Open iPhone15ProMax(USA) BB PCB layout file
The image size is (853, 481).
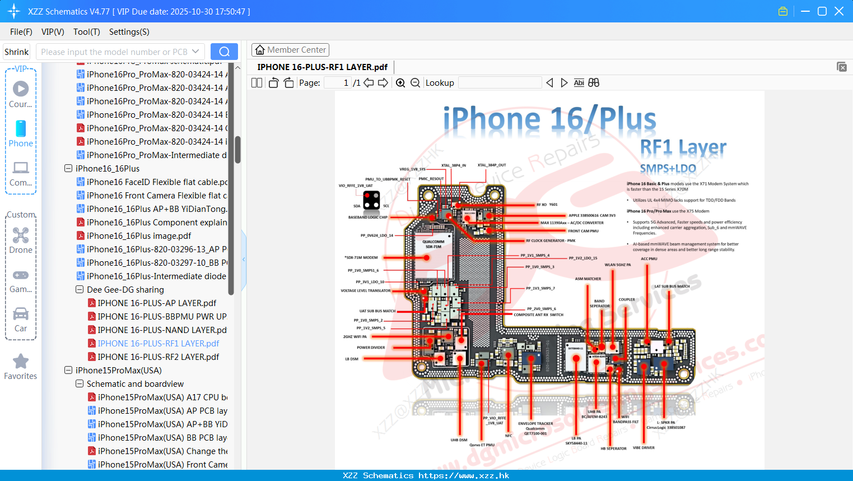[157, 437]
